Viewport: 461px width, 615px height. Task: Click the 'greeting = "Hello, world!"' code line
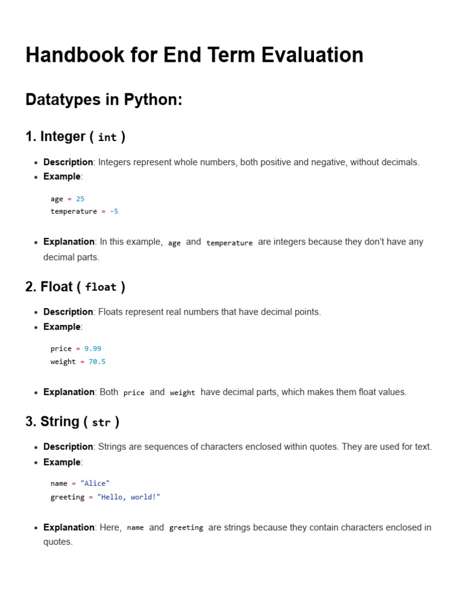click(x=105, y=497)
